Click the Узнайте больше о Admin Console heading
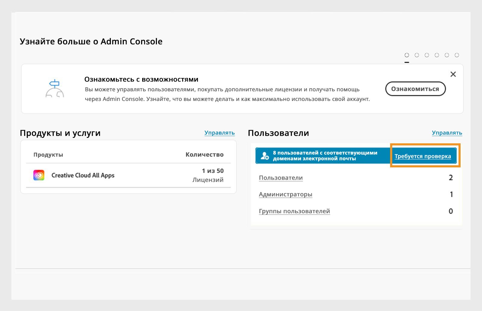482x311 pixels. tap(91, 42)
